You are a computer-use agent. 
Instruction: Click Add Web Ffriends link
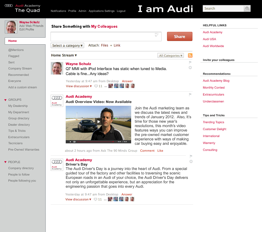(31, 26)
